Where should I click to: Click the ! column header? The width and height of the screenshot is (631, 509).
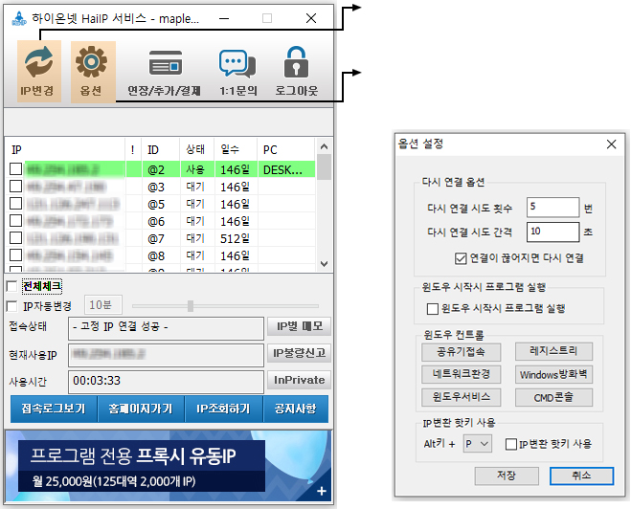134,149
